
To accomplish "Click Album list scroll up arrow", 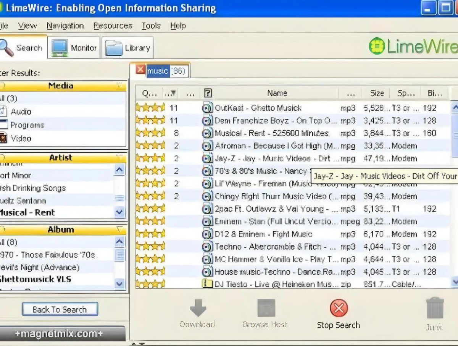I will click(119, 241).
